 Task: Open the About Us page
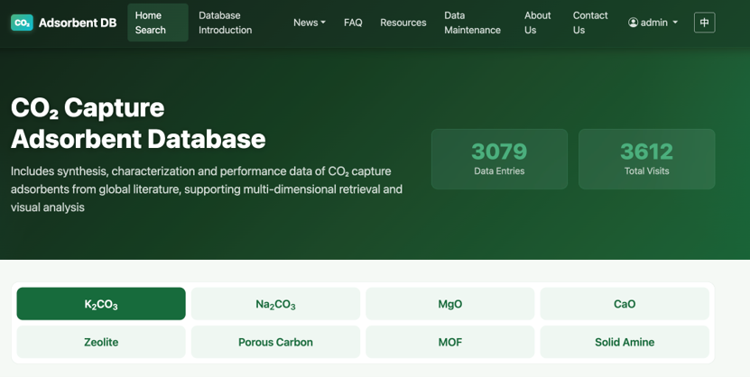(538, 23)
